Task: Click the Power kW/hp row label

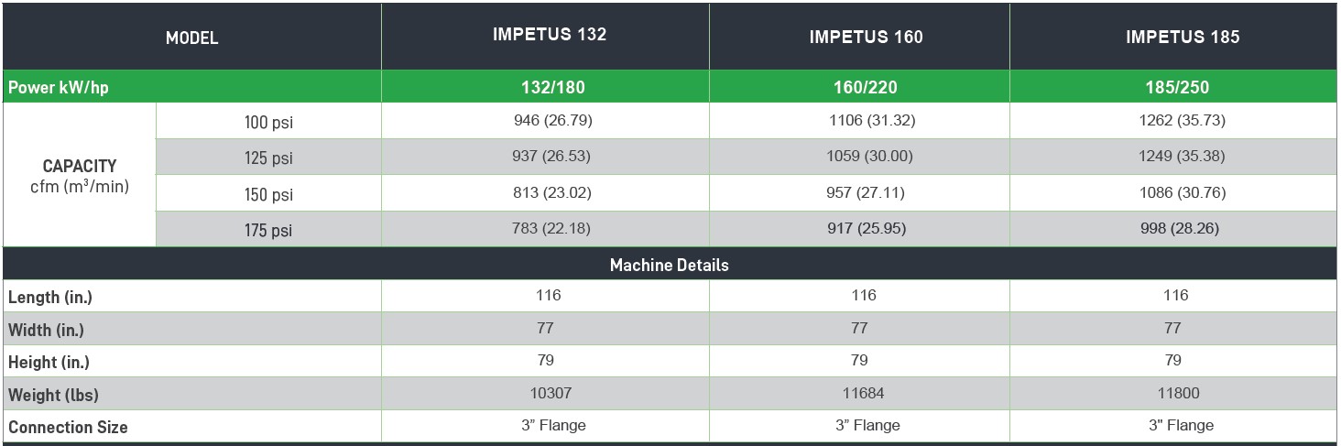Action: click(60, 88)
